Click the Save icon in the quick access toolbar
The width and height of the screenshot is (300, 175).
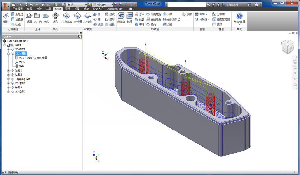pyautogui.click(x=26, y=5)
